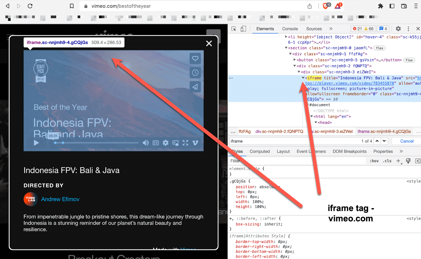Collapse the div sc-nnjmh9-1 ffzFAg node
This screenshot has width=421, height=259.
point(290,54)
